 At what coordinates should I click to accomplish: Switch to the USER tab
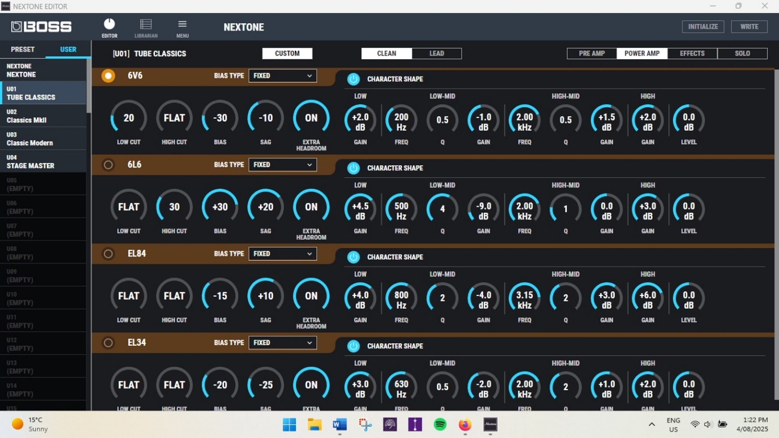(x=68, y=49)
